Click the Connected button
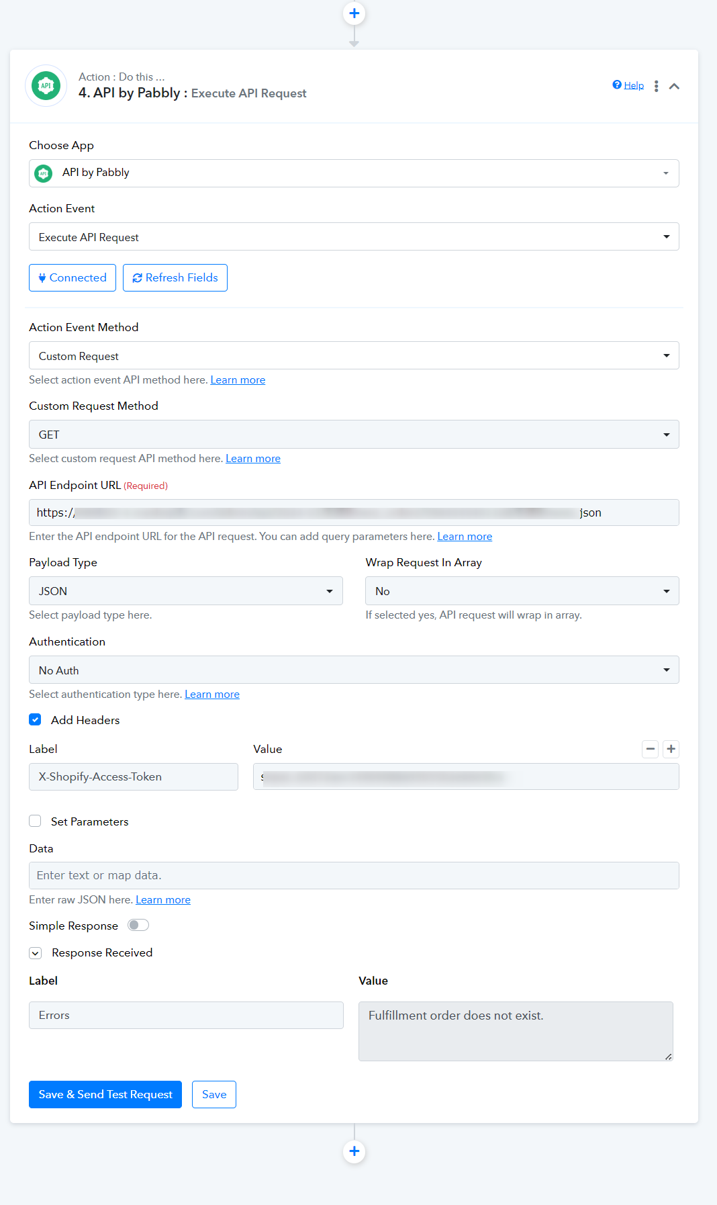The height and width of the screenshot is (1205, 717). [73, 277]
